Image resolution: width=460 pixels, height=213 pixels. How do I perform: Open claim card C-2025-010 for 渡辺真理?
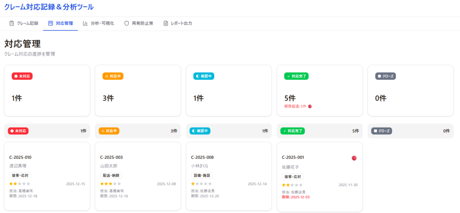(x=47, y=176)
